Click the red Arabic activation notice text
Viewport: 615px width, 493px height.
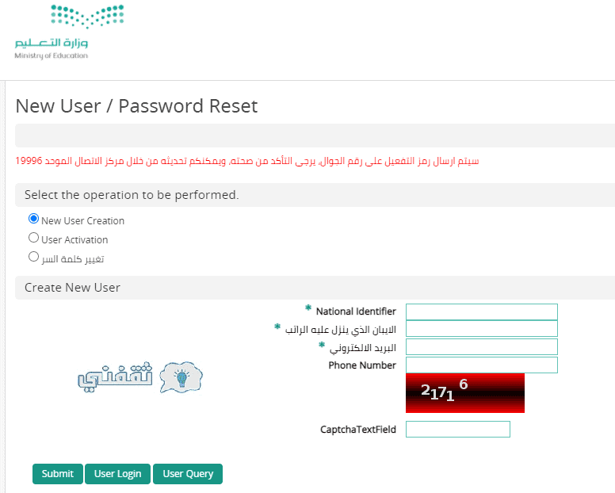[247, 161]
